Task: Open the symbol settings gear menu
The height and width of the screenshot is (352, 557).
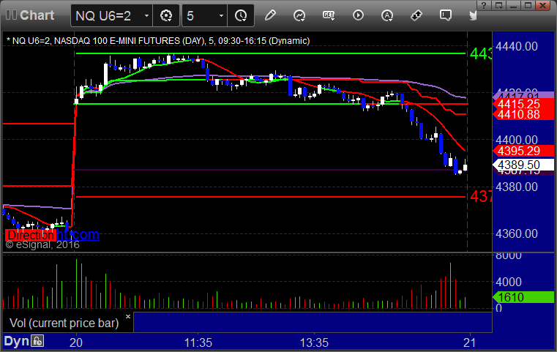Action: click(x=166, y=15)
